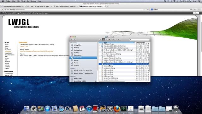Switch Finder to column view
The height and width of the screenshot is (114, 202).
(106, 39)
